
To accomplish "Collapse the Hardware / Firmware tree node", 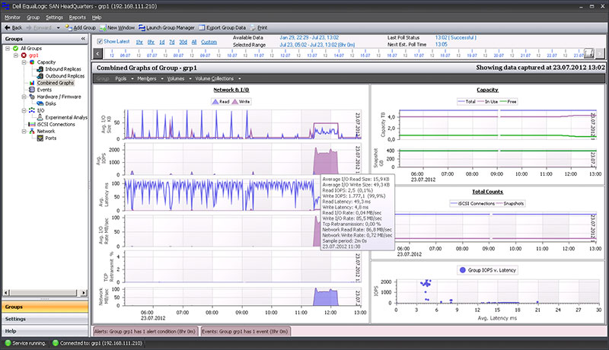I will click(24, 97).
